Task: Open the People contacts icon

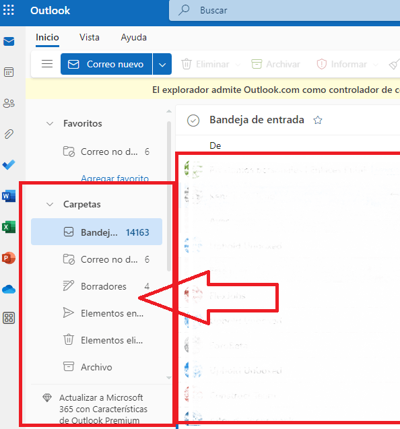Action: (x=9, y=103)
